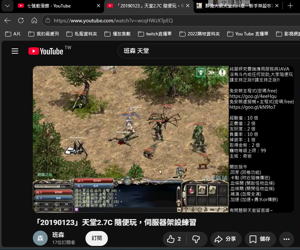
Task: Open the 私服資料夾 bookmark folder
Action: [82, 34]
